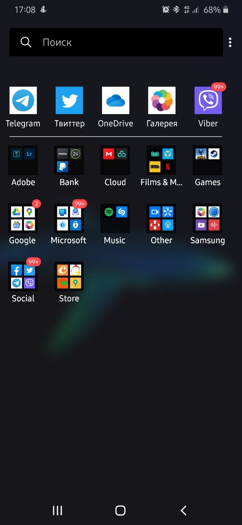
Task: Tap the back navigation button
Action: [183, 510]
